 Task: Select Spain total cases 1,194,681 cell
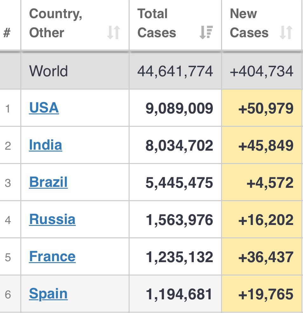(x=175, y=294)
